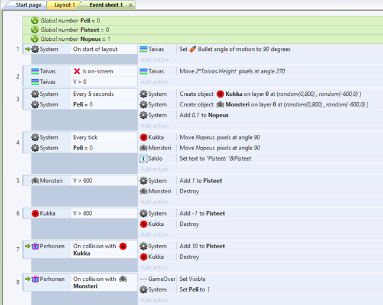Click the globe icon beside Global number Peli
Screen dimensions: 383x305
(x=34, y=20)
